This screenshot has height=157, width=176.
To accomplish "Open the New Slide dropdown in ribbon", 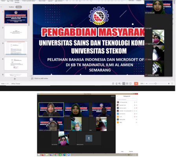I will [x=42, y=1].
